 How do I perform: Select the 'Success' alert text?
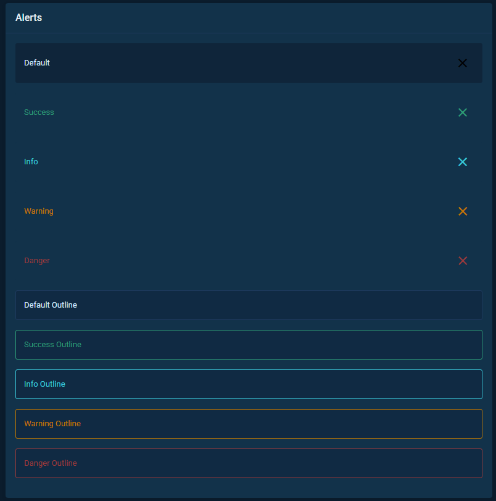tap(39, 112)
